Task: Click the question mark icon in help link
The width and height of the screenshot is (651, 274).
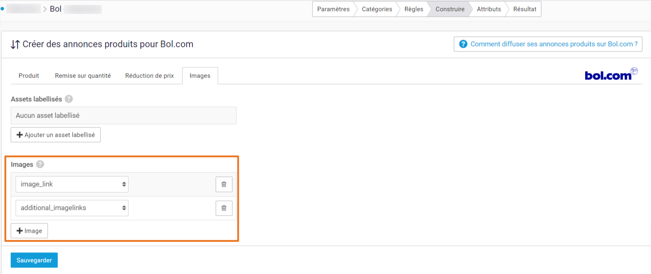Action: pyautogui.click(x=463, y=44)
